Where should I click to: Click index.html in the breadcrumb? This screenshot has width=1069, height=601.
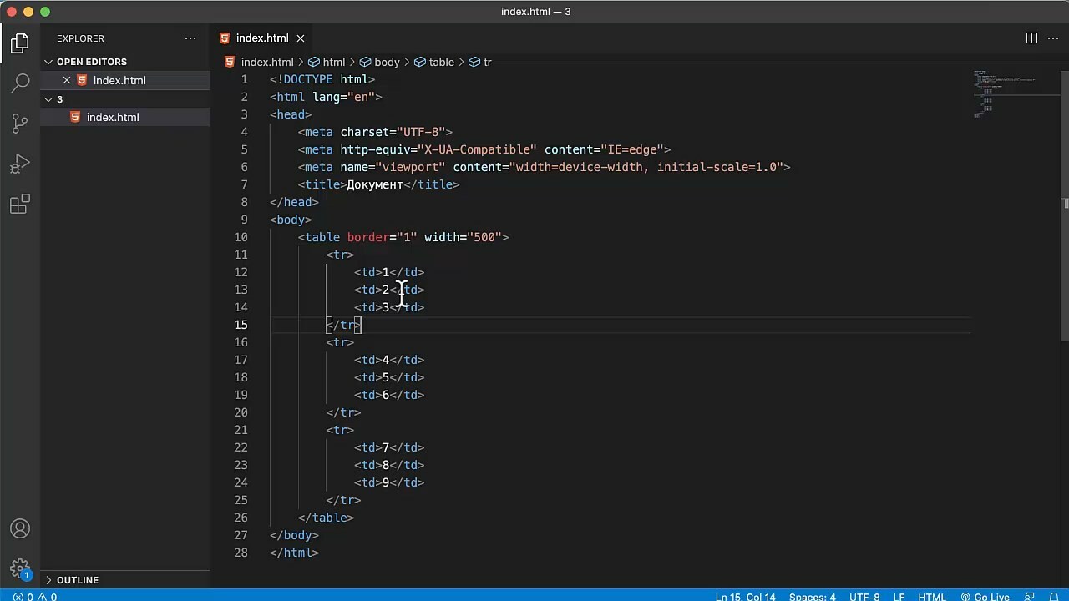pos(267,63)
